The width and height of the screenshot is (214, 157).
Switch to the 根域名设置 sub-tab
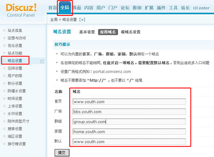131,32
